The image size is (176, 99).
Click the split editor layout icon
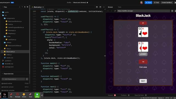coord(97,7)
